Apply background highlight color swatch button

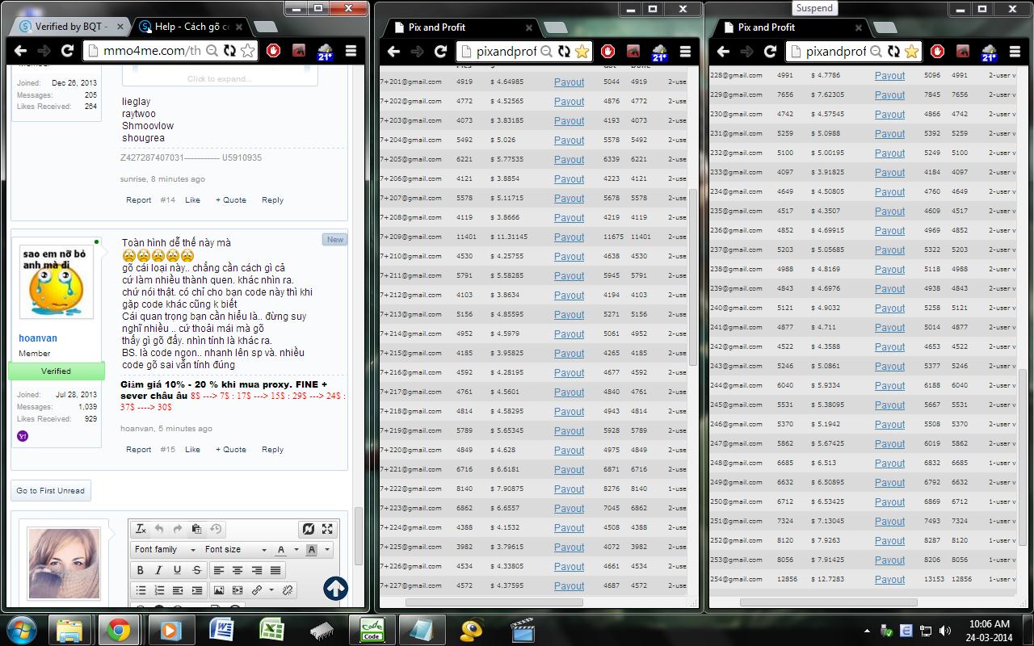[x=312, y=550]
